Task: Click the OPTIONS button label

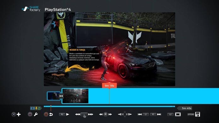Action: click(191, 115)
